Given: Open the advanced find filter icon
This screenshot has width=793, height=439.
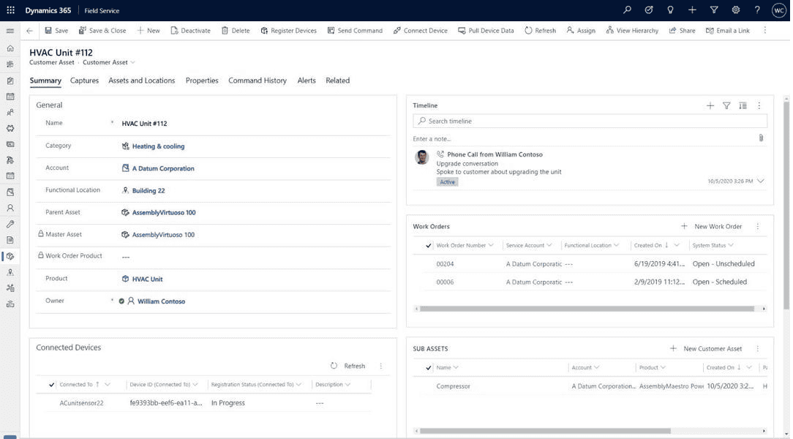Looking at the screenshot, I should (714, 10).
